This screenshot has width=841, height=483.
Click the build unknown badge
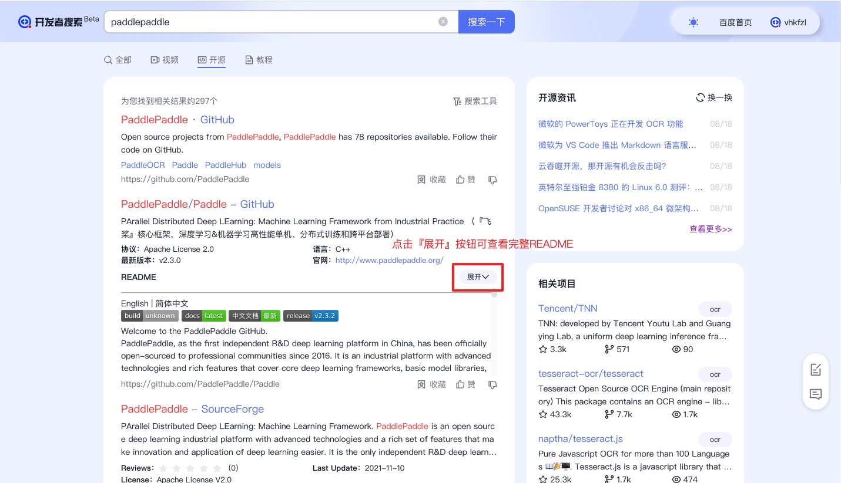150,316
